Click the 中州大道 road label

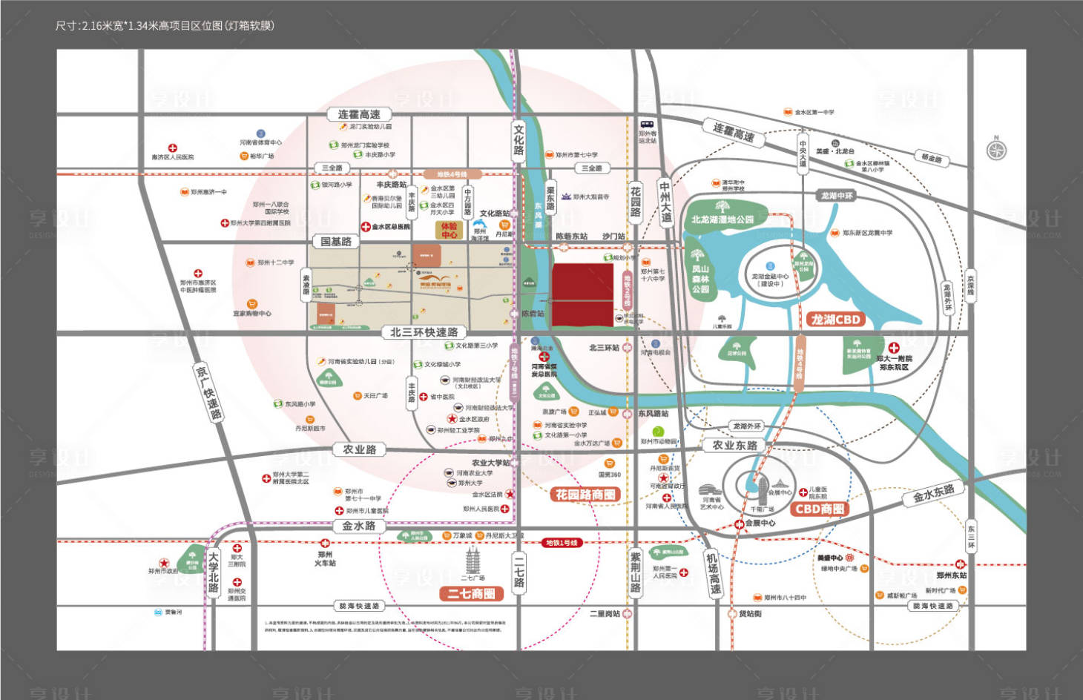[x=665, y=202]
